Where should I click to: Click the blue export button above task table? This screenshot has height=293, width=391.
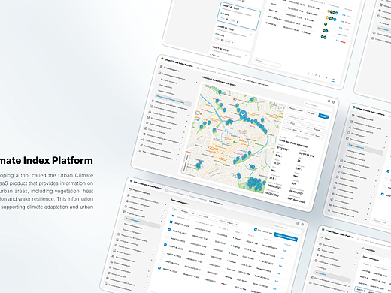(x=286, y=237)
